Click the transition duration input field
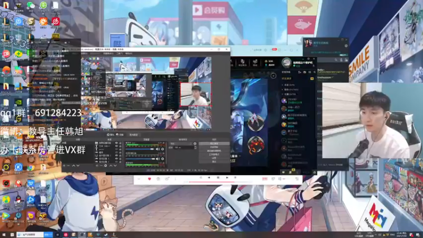This screenshot has height=238, width=423. (184, 148)
